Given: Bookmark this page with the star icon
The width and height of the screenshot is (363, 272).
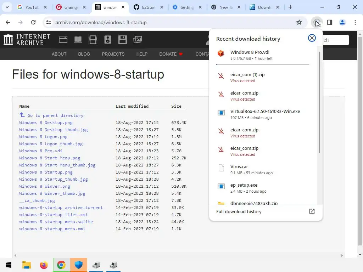Looking at the screenshot, I should [299, 22].
